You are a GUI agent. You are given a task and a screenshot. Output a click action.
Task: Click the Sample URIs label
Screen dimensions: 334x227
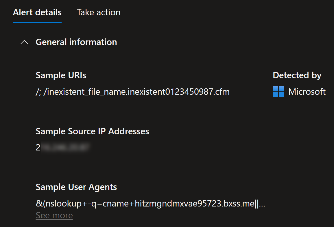point(61,75)
